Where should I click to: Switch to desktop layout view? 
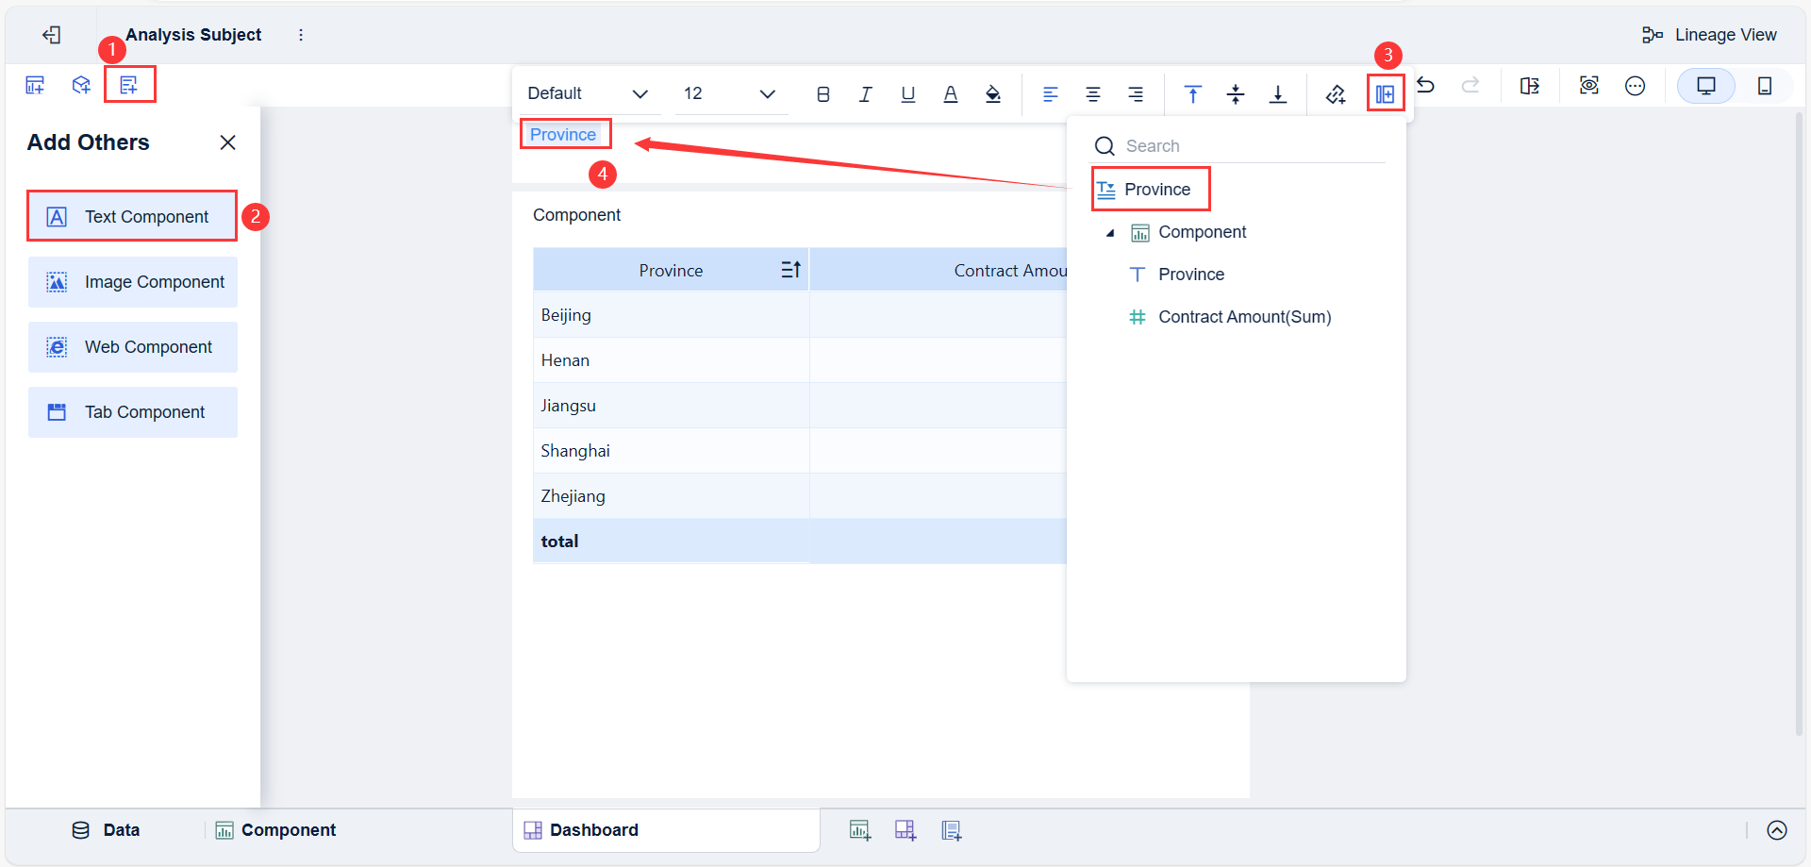tap(1706, 86)
